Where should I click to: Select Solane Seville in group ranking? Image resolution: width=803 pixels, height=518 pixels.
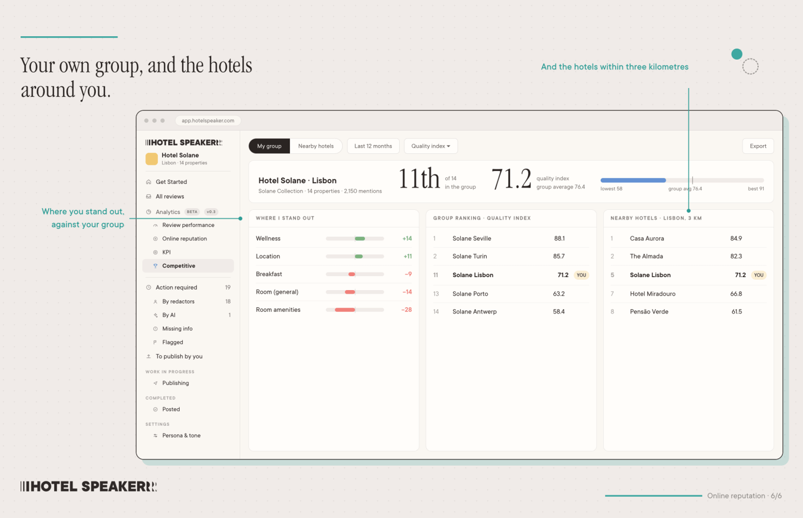coord(511,238)
